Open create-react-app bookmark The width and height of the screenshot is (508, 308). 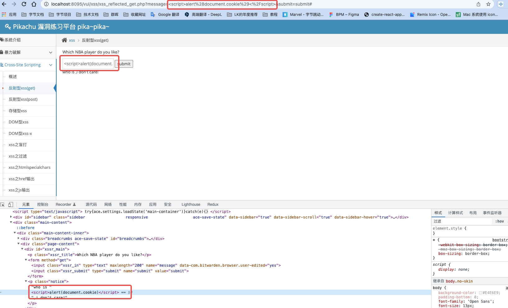[x=385, y=14]
